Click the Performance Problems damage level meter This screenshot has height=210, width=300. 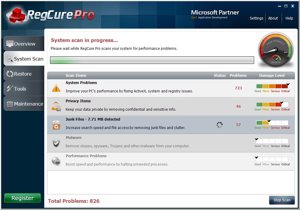click(x=272, y=159)
